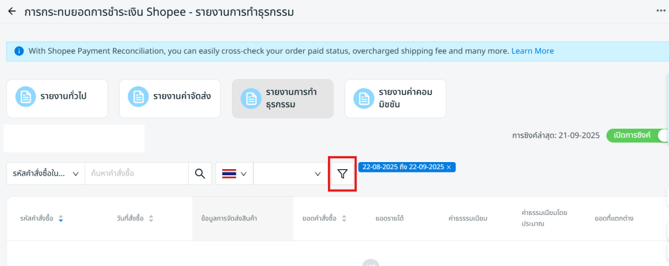Image resolution: width=669 pixels, height=266 pixels.
Task: Open the three-dot more options menu
Action: (661, 12)
